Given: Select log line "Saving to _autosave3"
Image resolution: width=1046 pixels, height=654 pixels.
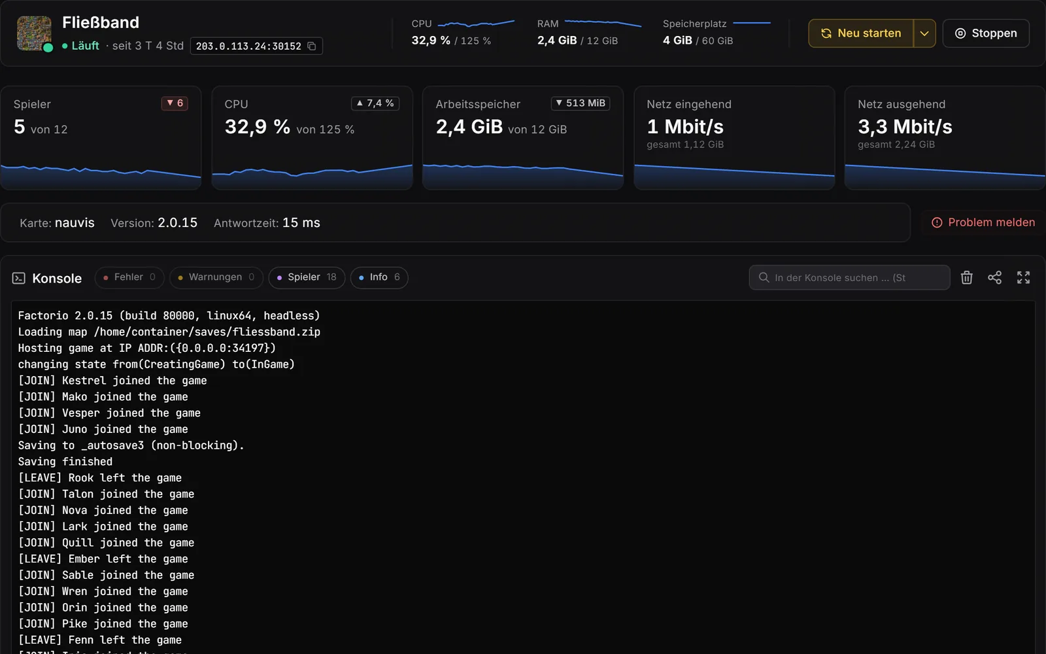Looking at the screenshot, I should pyautogui.click(x=131, y=445).
